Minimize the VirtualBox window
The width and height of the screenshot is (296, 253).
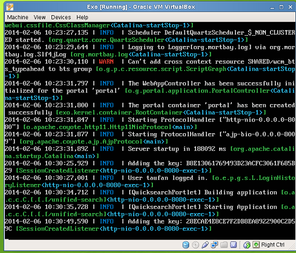click(x=272, y=7)
